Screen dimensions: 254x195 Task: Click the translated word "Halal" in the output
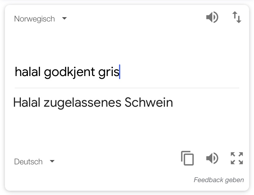pyautogui.click(x=27, y=102)
